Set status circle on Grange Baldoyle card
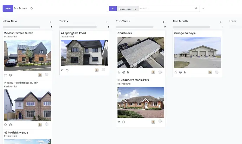 point(217,72)
